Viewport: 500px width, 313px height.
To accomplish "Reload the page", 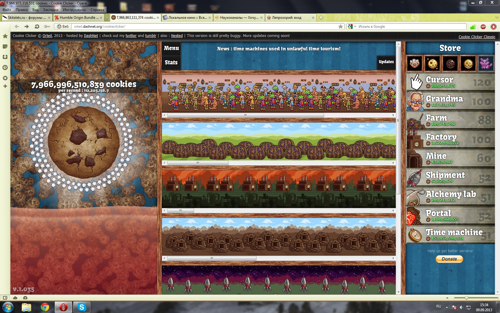I will pyautogui.click(x=37, y=27).
